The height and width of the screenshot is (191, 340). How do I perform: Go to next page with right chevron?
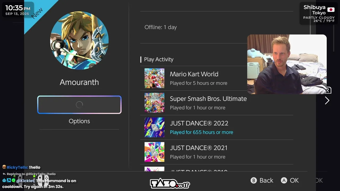click(327, 101)
